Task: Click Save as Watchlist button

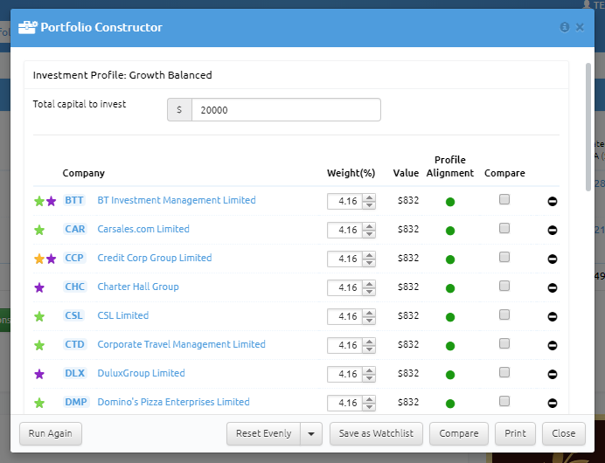Action: point(376,433)
